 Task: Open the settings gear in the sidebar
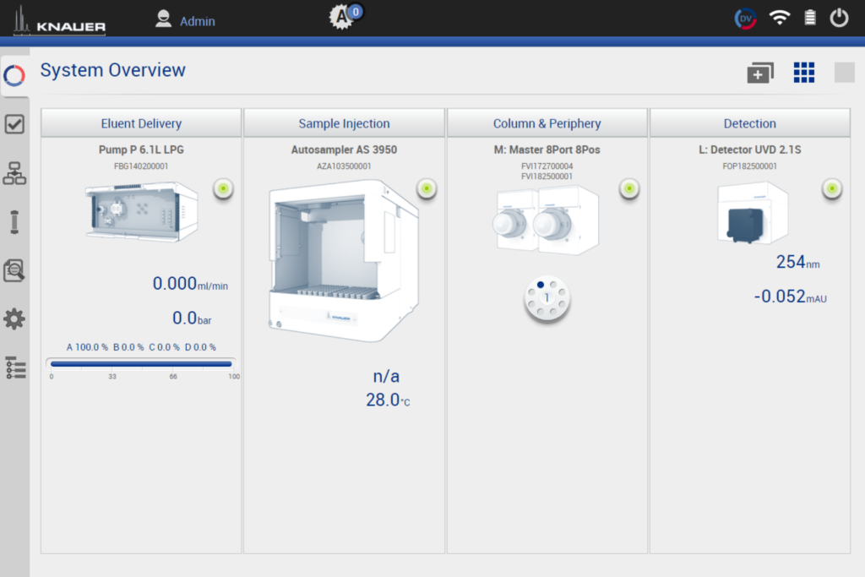pos(14,319)
